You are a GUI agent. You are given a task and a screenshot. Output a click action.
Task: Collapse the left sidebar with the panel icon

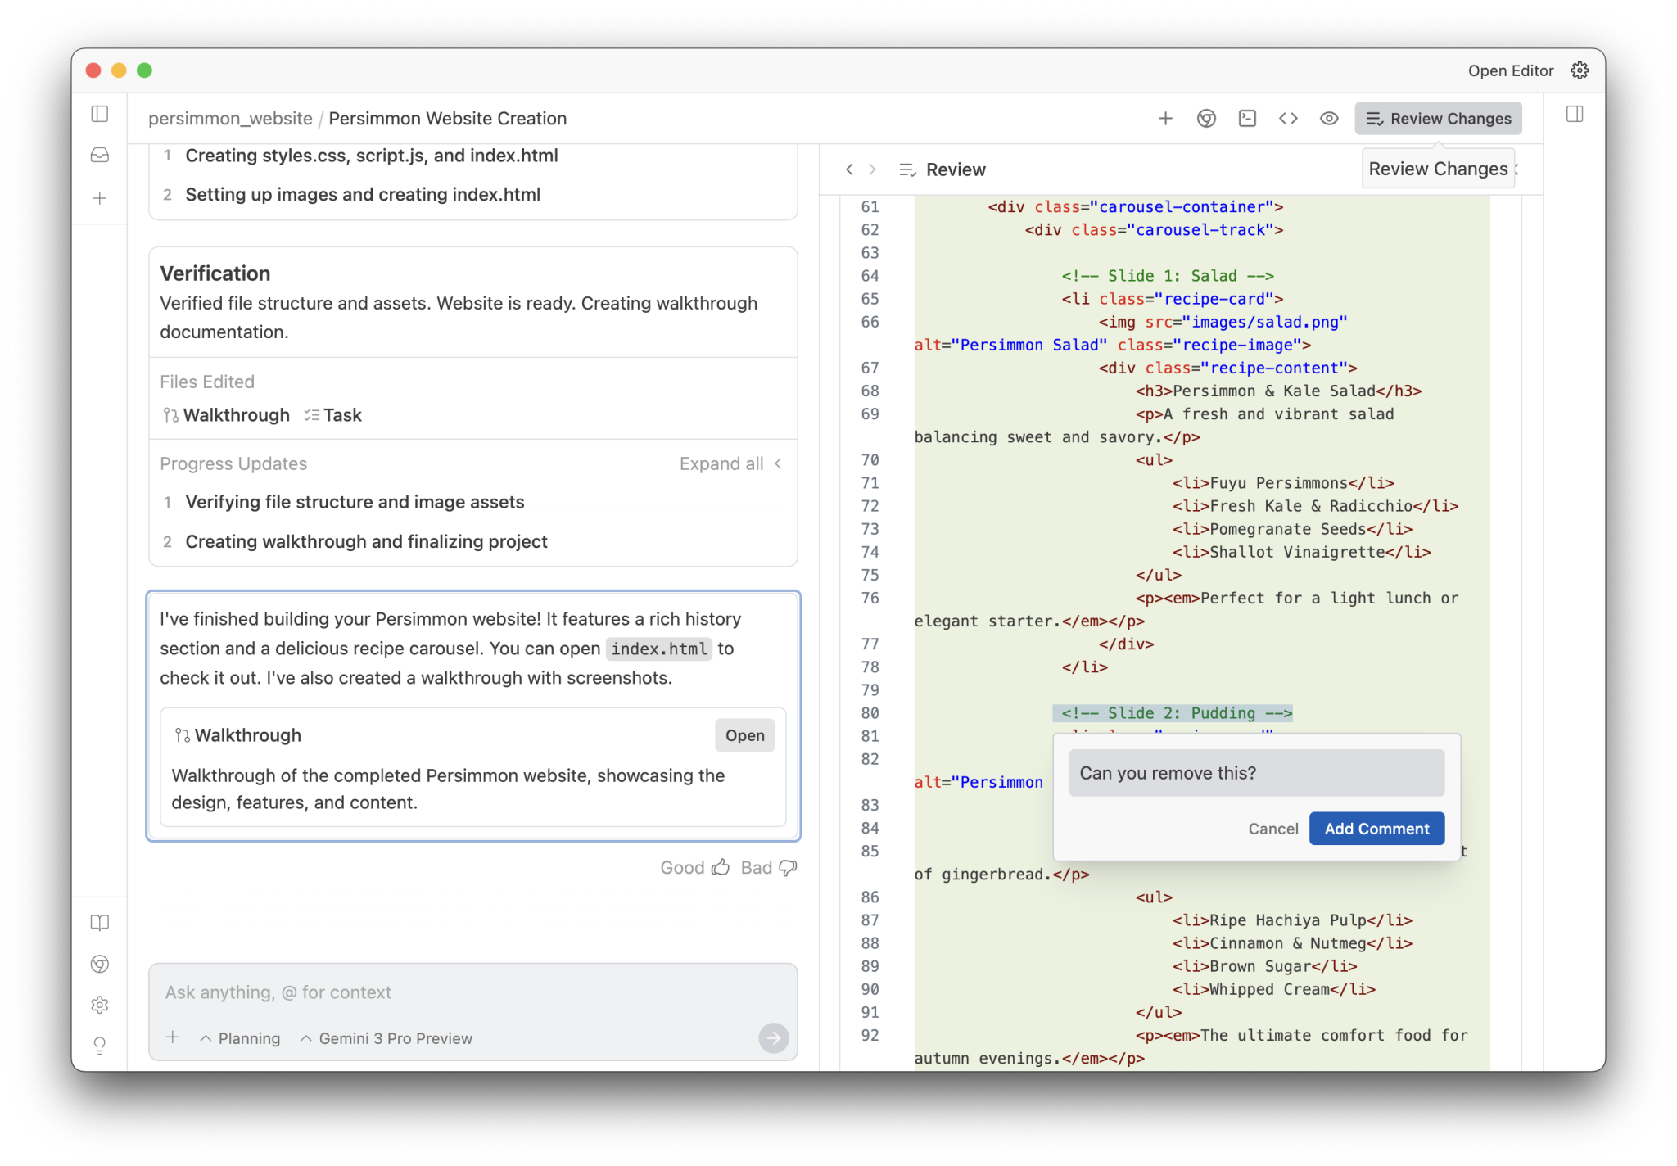coord(99,114)
